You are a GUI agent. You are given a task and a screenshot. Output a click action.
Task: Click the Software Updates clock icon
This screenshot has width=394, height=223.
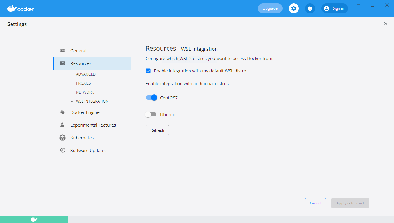63,150
